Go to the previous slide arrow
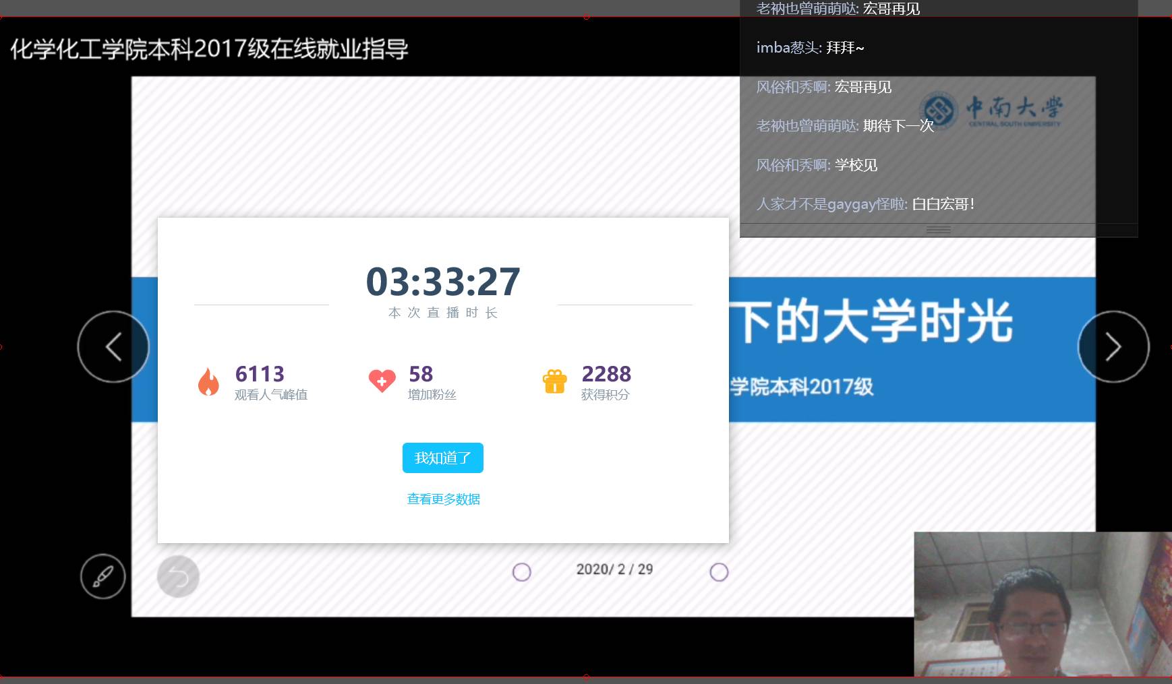Screen dimensions: 1172x684 click(113, 347)
